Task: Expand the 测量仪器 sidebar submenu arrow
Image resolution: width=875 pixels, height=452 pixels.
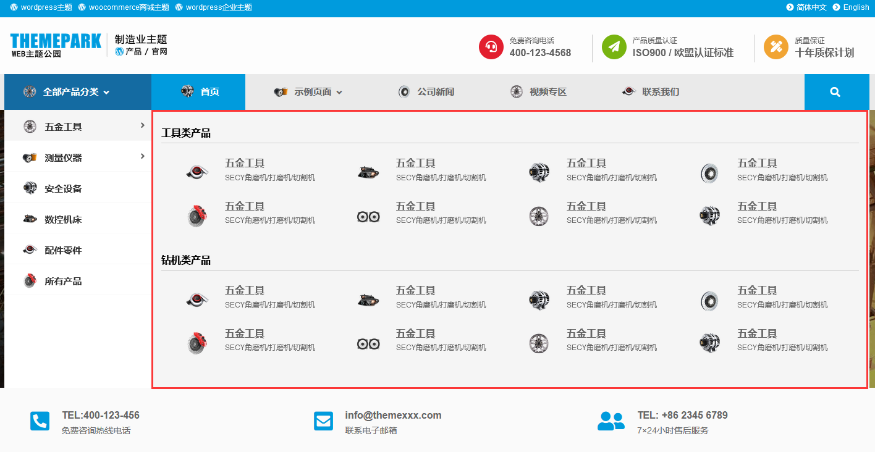Action: point(143,157)
